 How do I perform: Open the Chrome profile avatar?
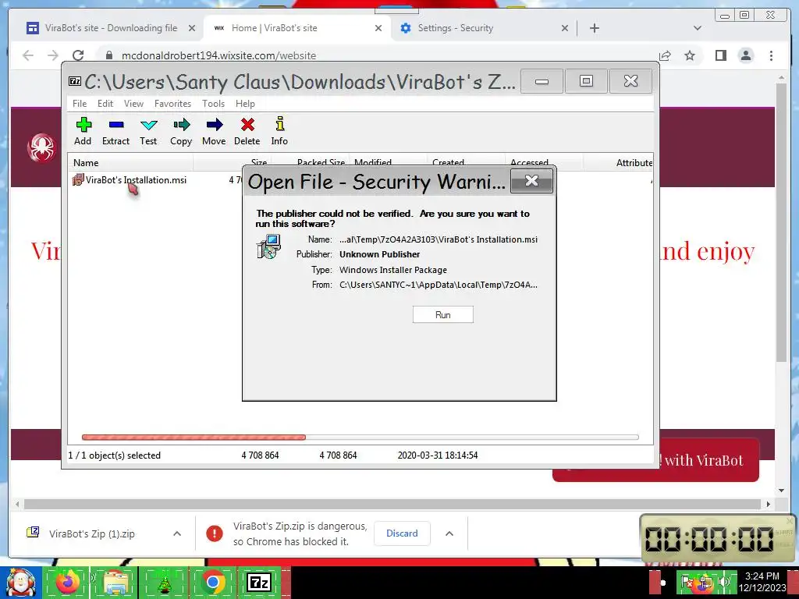746,55
